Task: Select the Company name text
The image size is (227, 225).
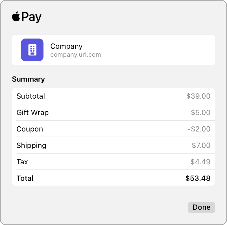Action: click(x=66, y=46)
